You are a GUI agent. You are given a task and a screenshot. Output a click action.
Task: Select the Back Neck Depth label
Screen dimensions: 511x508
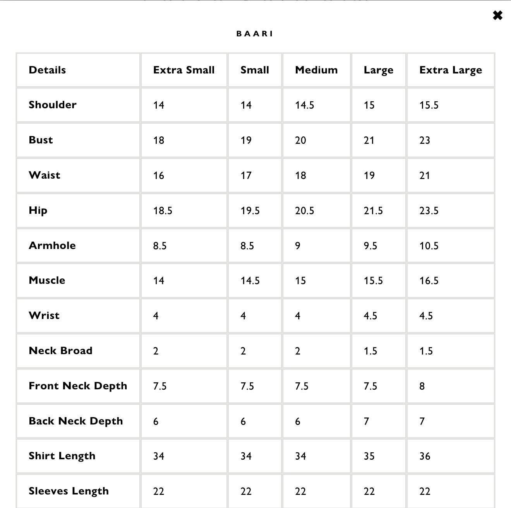point(75,421)
